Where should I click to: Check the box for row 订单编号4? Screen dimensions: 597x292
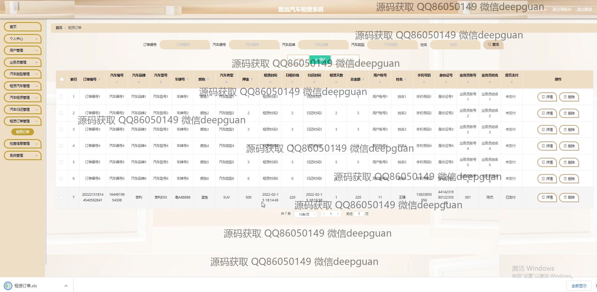click(61, 146)
